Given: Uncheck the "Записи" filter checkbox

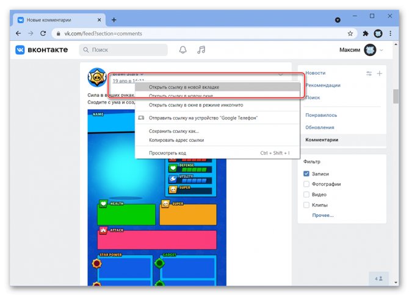Looking at the screenshot, I should tap(306, 174).
